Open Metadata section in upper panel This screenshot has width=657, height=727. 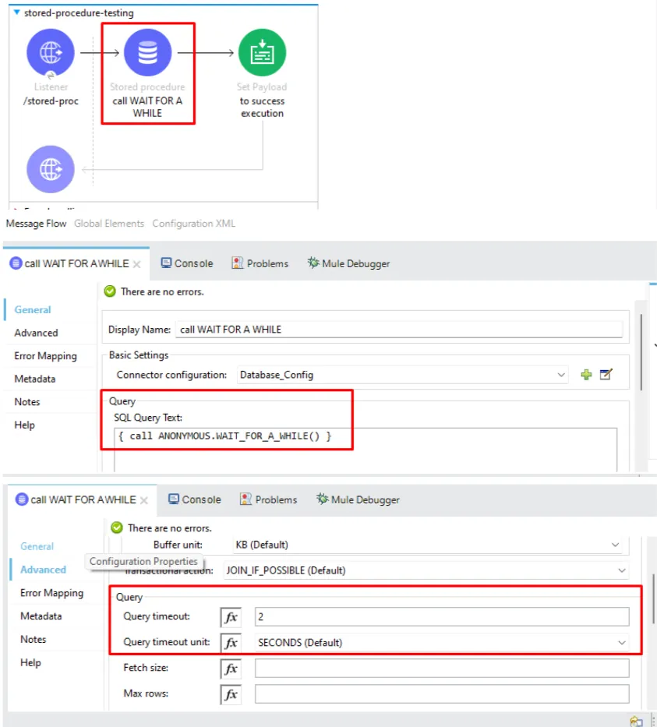[35, 379]
